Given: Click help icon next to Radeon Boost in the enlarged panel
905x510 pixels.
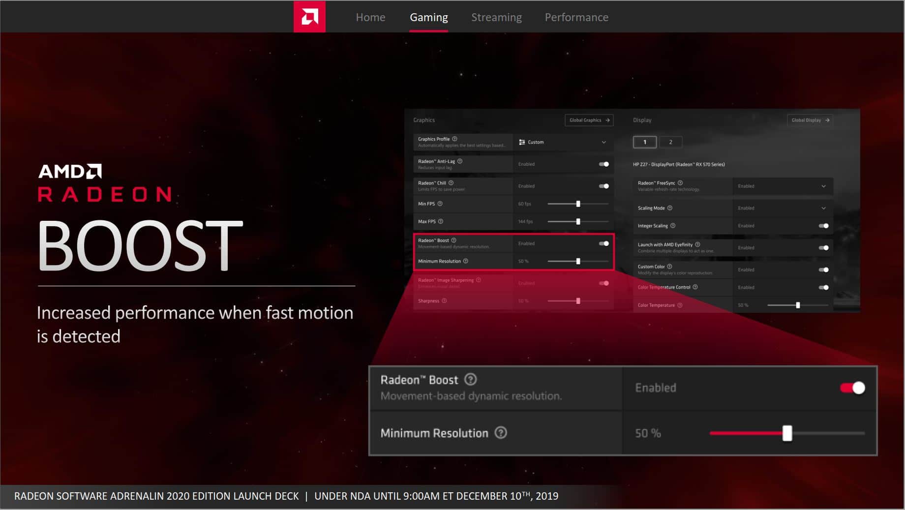Looking at the screenshot, I should (470, 380).
